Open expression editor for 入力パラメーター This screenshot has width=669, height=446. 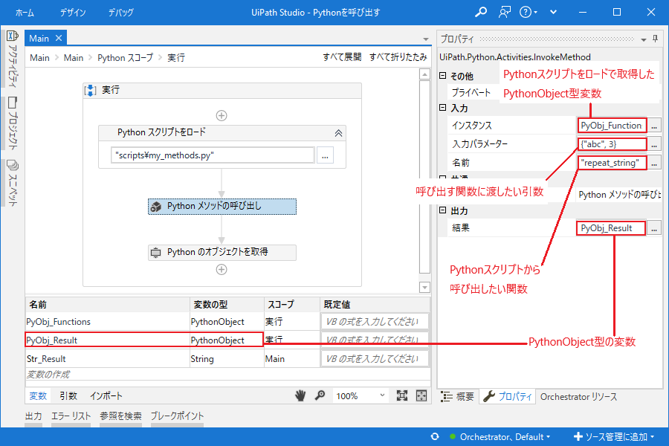tap(654, 144)
